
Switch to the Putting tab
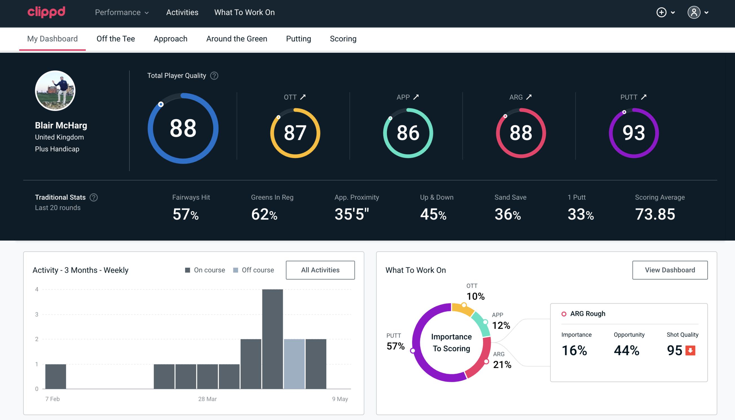click(298, 38)
